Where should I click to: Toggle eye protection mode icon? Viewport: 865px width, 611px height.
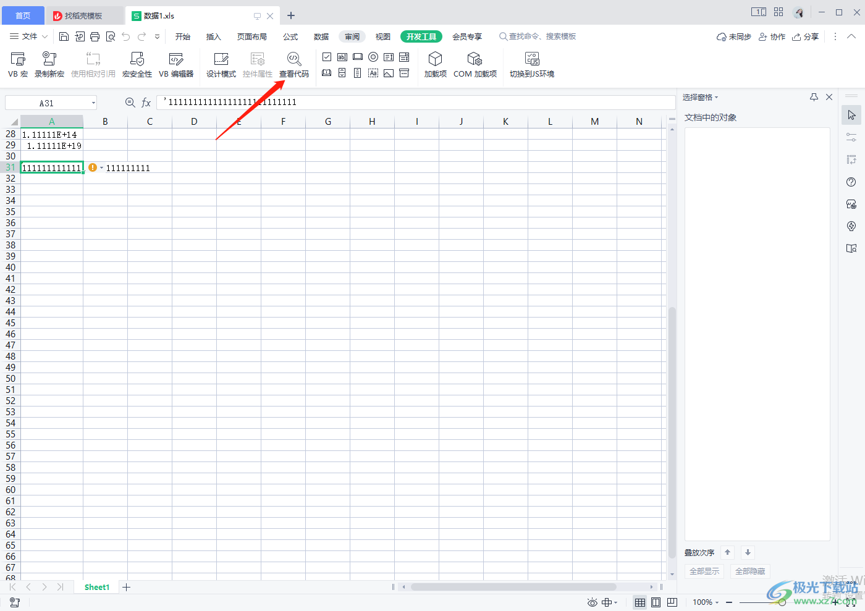tap(593, 602)
